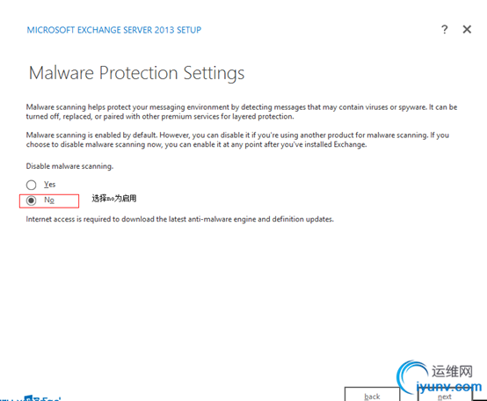Image resolution: width=487 pixels, height=401 pixels.
Task: Click the 'Disable malware scanning.' label
Action: click(69, 166)
